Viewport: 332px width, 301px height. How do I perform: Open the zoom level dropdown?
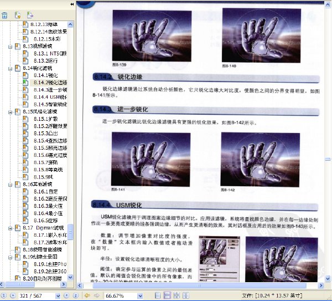tap(140, 295)
